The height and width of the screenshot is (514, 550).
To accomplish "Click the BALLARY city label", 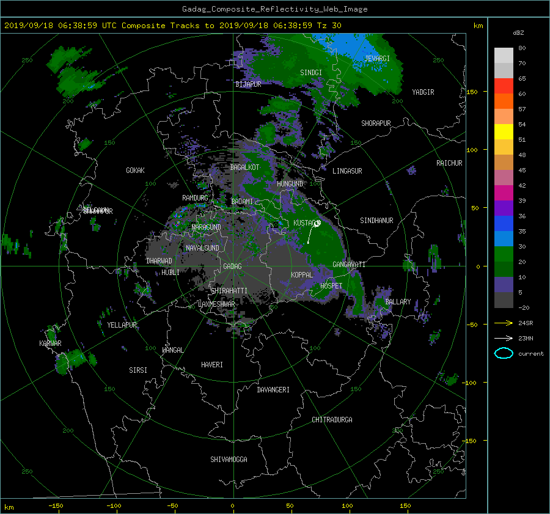I will tap(398, 302).
